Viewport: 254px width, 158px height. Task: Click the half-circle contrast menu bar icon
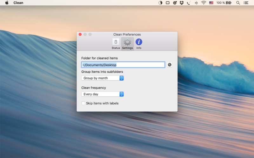click(x=160, y=3)
